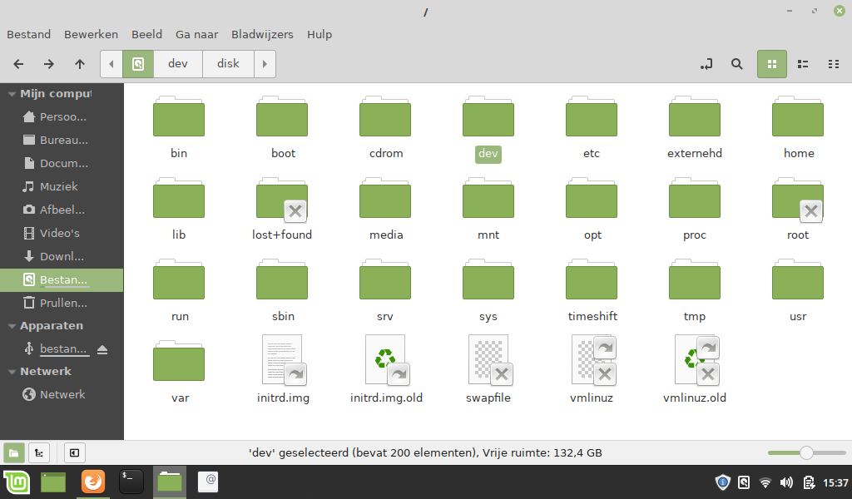The height and width of the screenshot is (499, 852).
Task: Open the Bladwijzers menu
Action: tap(262, 34)
